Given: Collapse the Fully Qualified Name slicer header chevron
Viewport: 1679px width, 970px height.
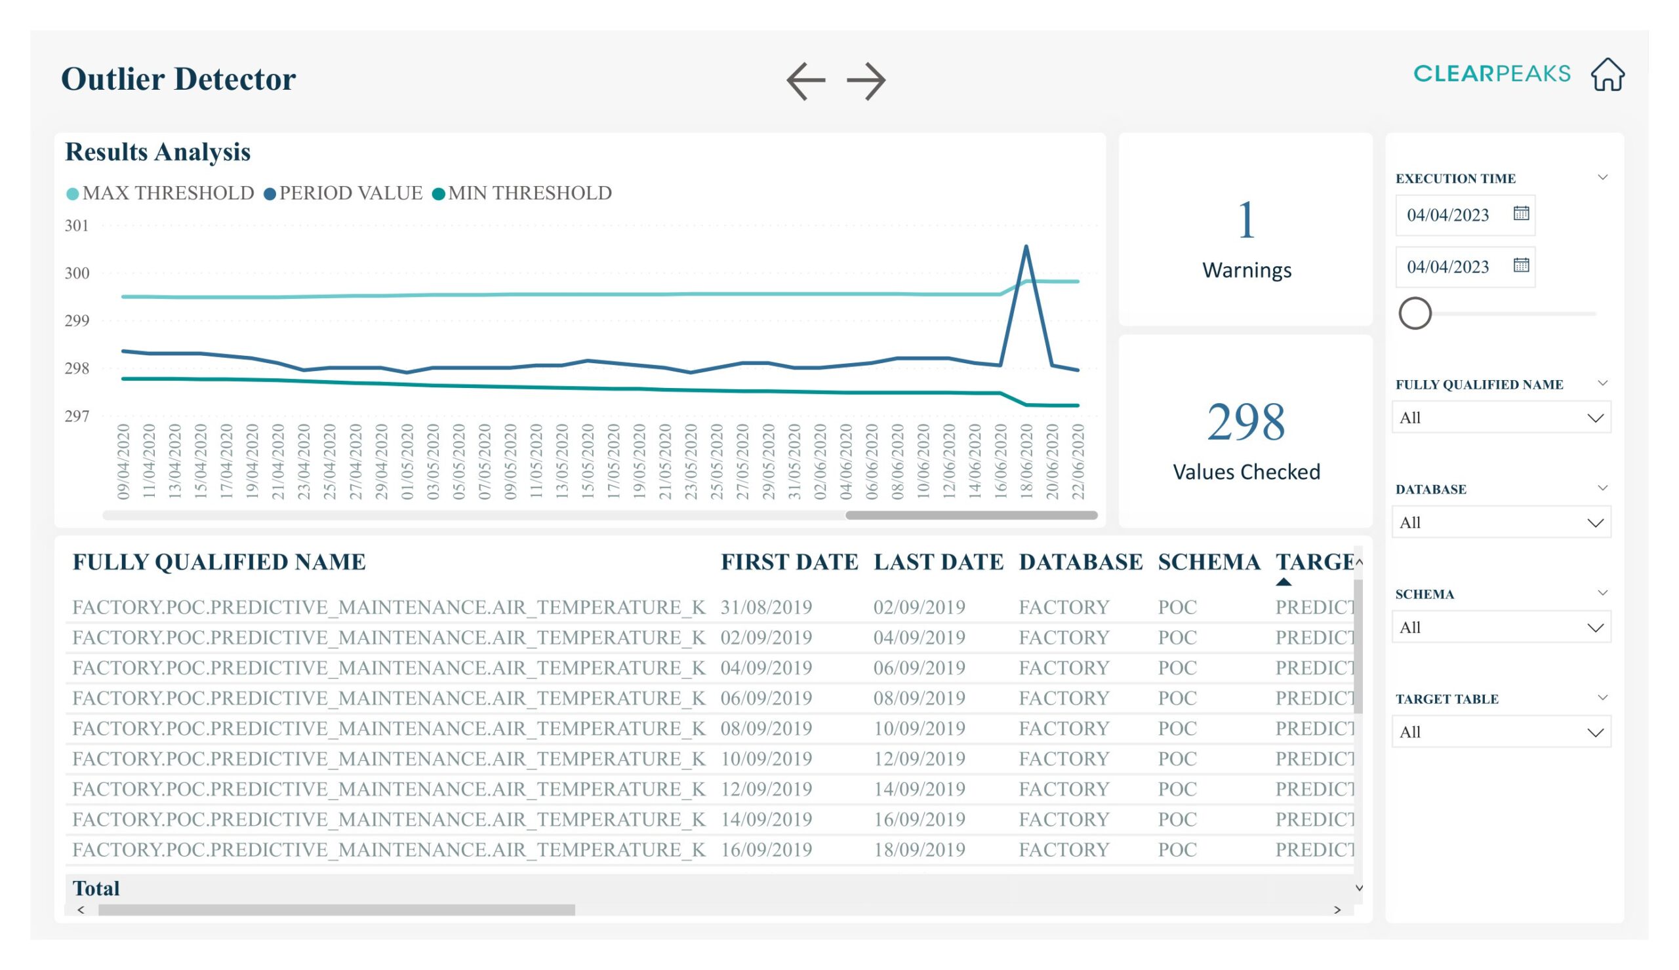Looking at the screenshot, I should (1602, 383).
